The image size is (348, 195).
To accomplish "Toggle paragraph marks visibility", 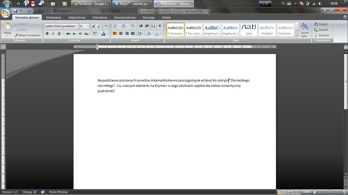I will (x=160, y=26).
